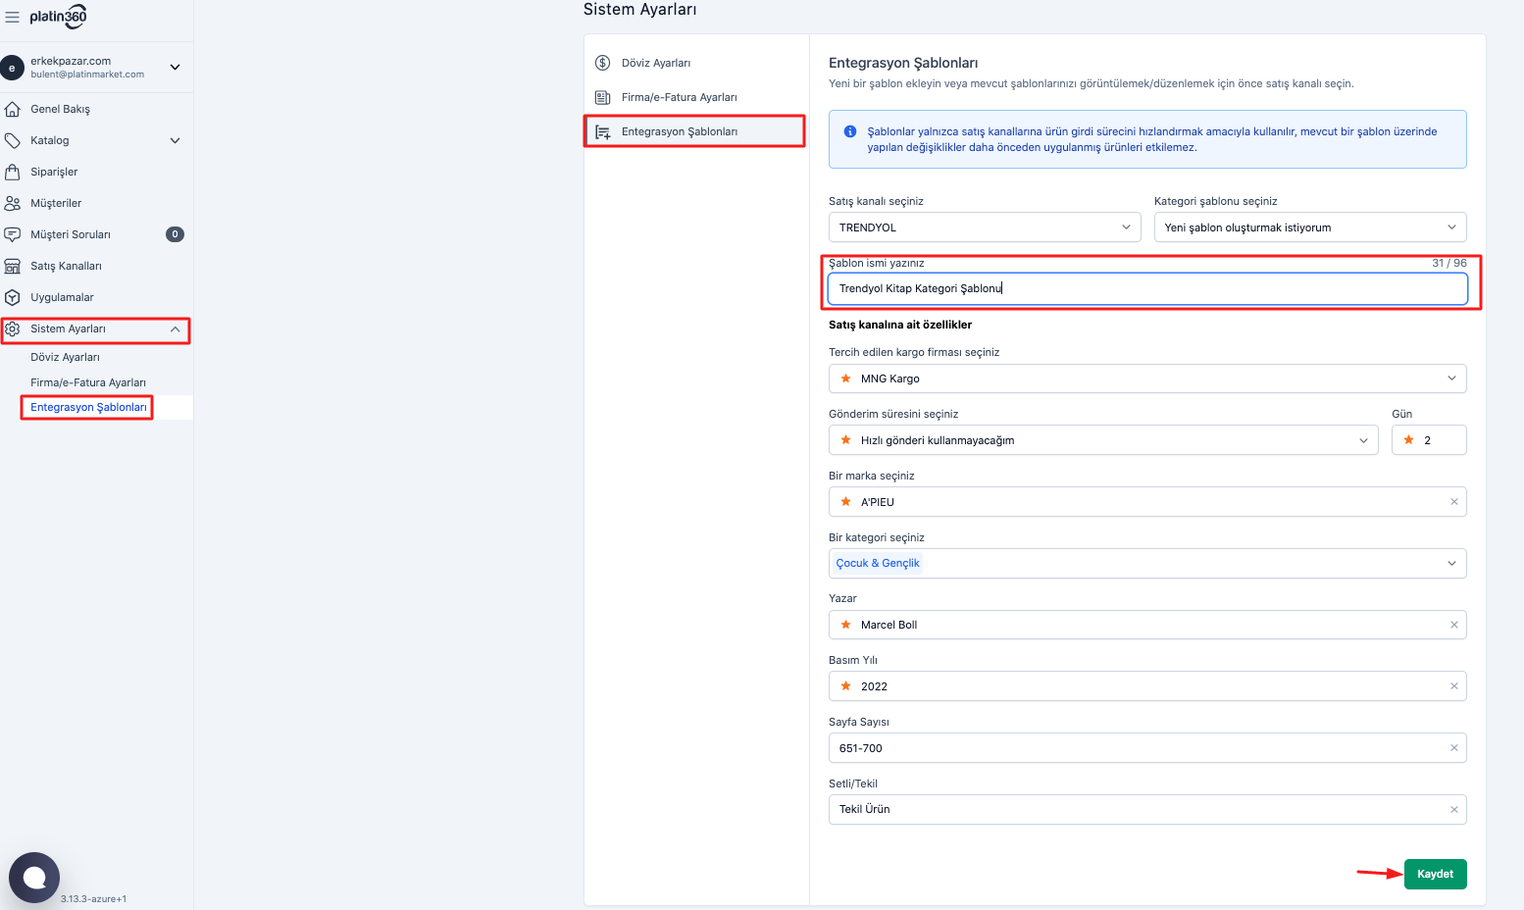The width and height of the screenshot is (1524, 910).
Task: Click the bulent@platinmarket.com account email
Action: pos(87,75)
